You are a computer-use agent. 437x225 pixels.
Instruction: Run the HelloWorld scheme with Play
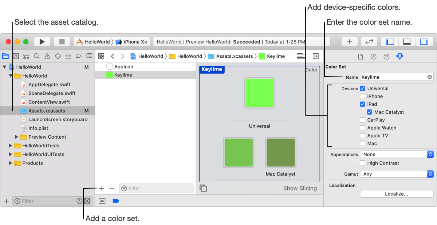(42, 42)
